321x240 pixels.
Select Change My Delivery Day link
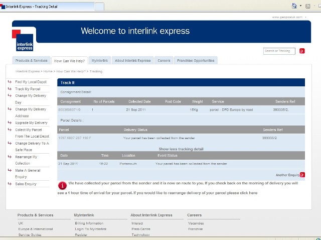31,99
